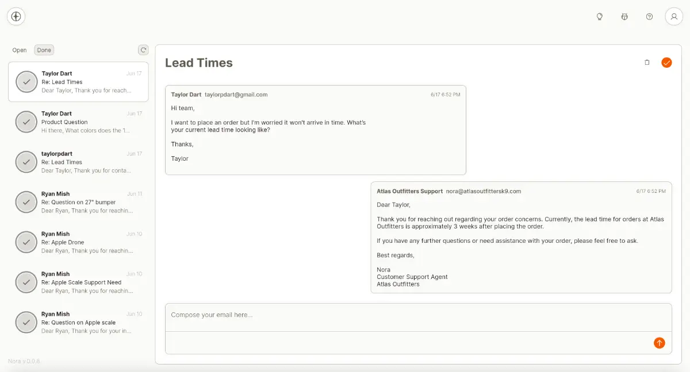690x372 pixels.
Task: Click the nora@atlasoutfittersk9.com sender address
Action: pyautogui.click(x=484, y=191)
